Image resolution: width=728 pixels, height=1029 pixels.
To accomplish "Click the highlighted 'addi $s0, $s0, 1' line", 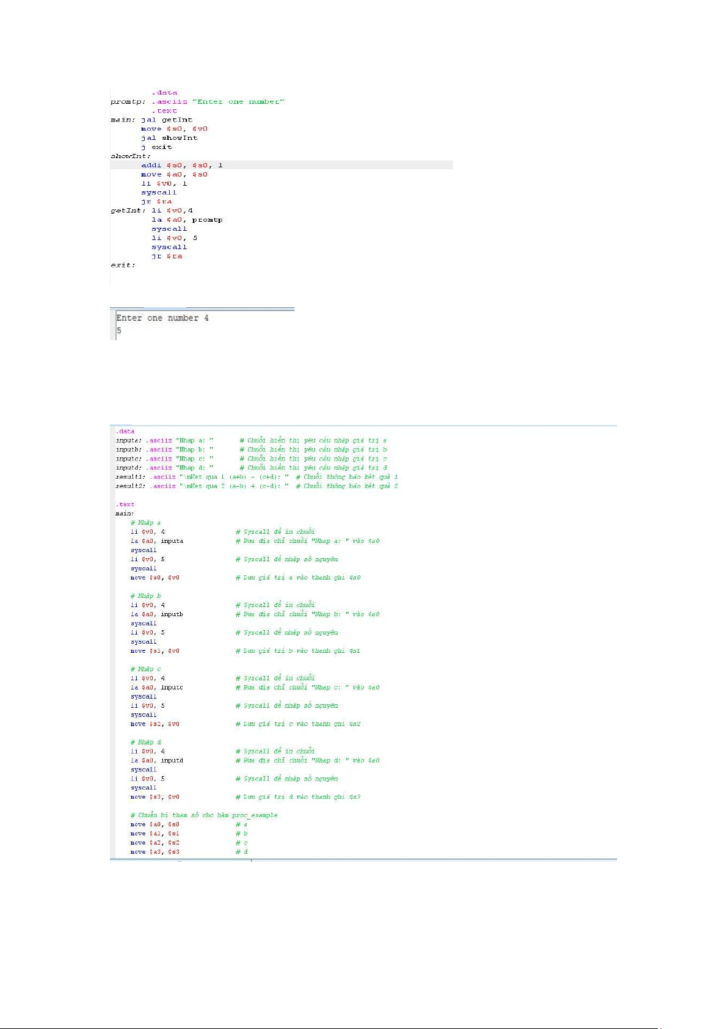I will click(x=182, y=165).
